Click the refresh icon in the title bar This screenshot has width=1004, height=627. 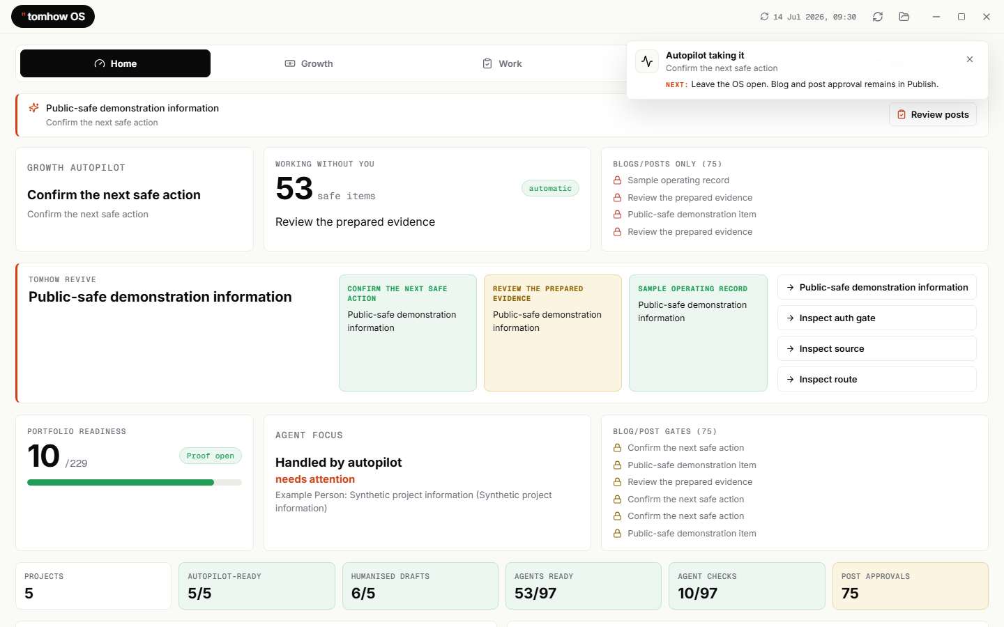(x=878, y=17)
